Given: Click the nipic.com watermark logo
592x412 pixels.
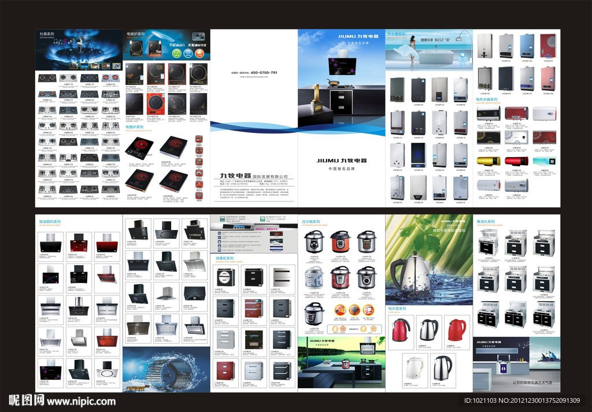Looking at the screenshot, I should [61, 400].
